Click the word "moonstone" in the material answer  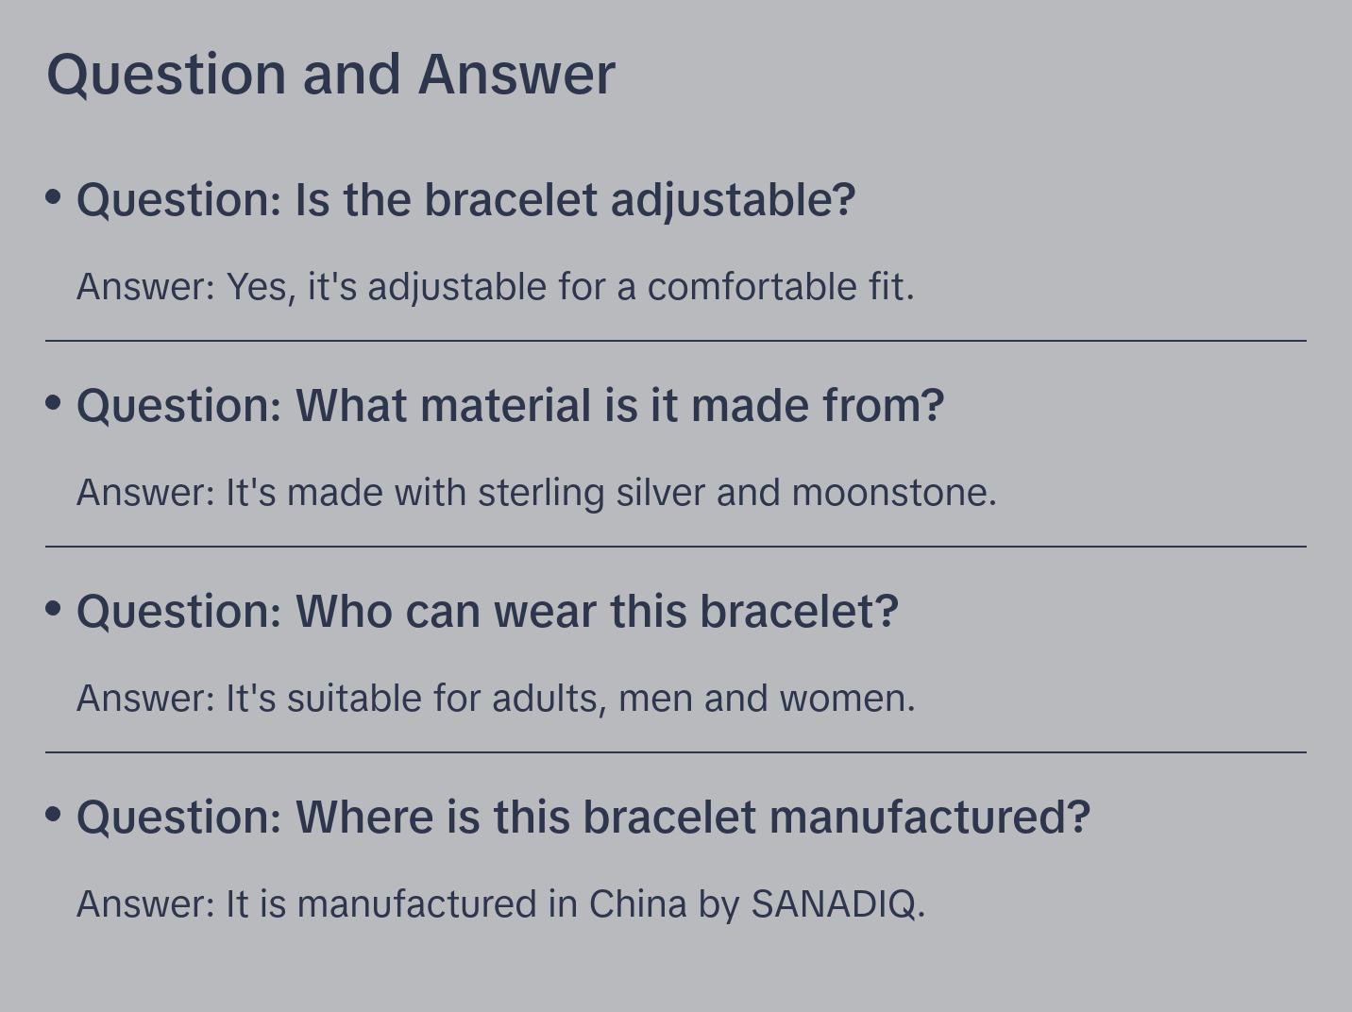pyautogui.click(x=888, y=493)
